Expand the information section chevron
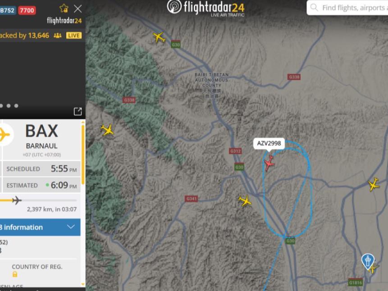This screenshot has width=388, height=291. 71,227
